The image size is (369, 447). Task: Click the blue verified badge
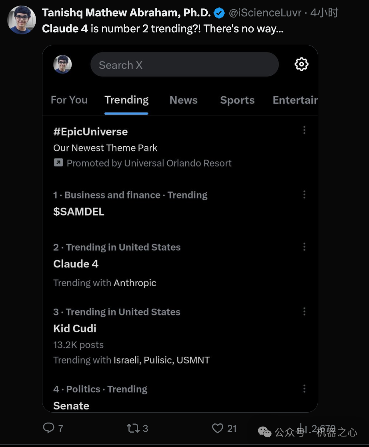coord(219,13)
